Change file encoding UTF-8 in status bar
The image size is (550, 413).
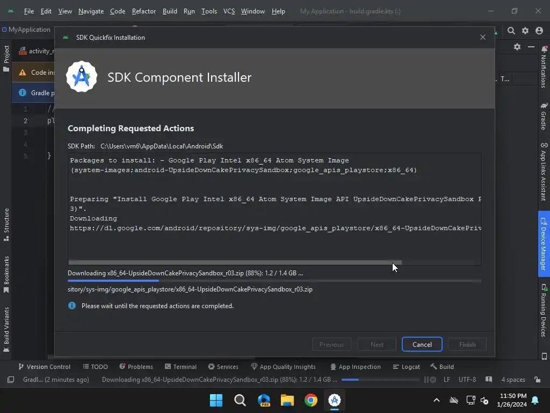467,380
